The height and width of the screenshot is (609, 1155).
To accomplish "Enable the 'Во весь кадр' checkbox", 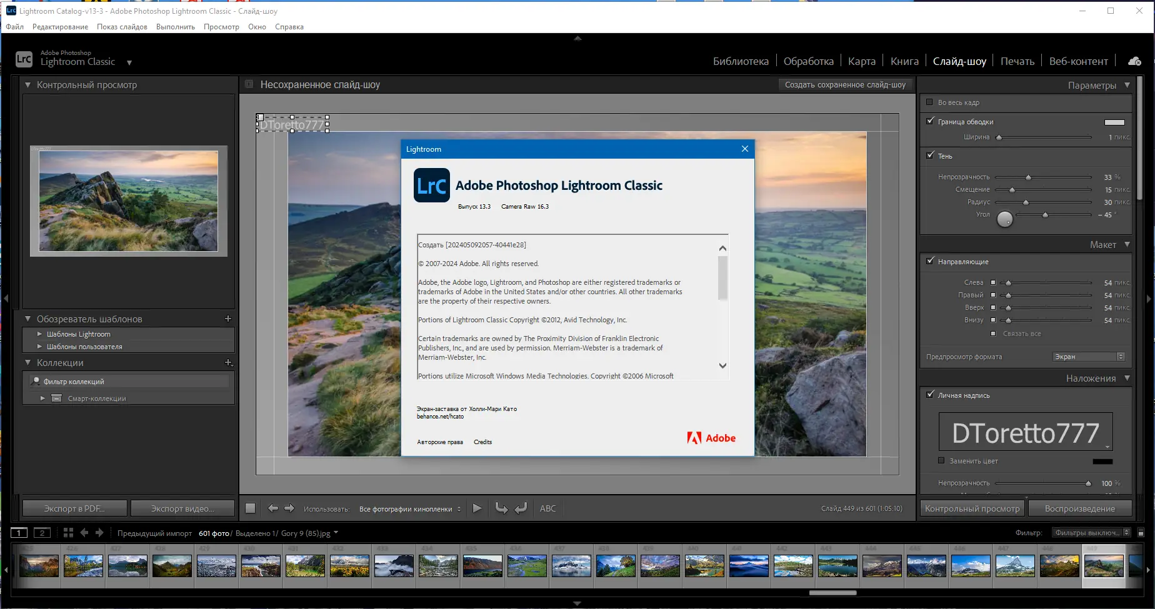I will 929,102.
